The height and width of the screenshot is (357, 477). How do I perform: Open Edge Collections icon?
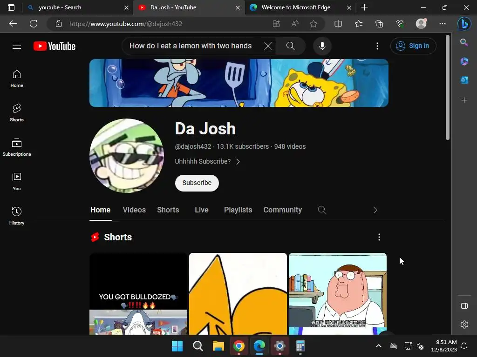coord(379,24)
